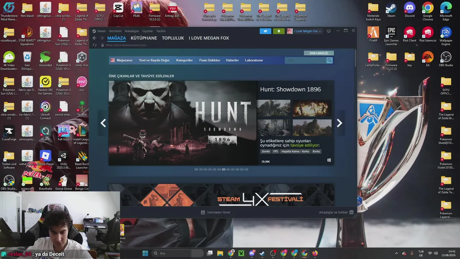Open Steam notifications bell
The width and height of the screenshot is (460, 259).
[x=279, y=31]
